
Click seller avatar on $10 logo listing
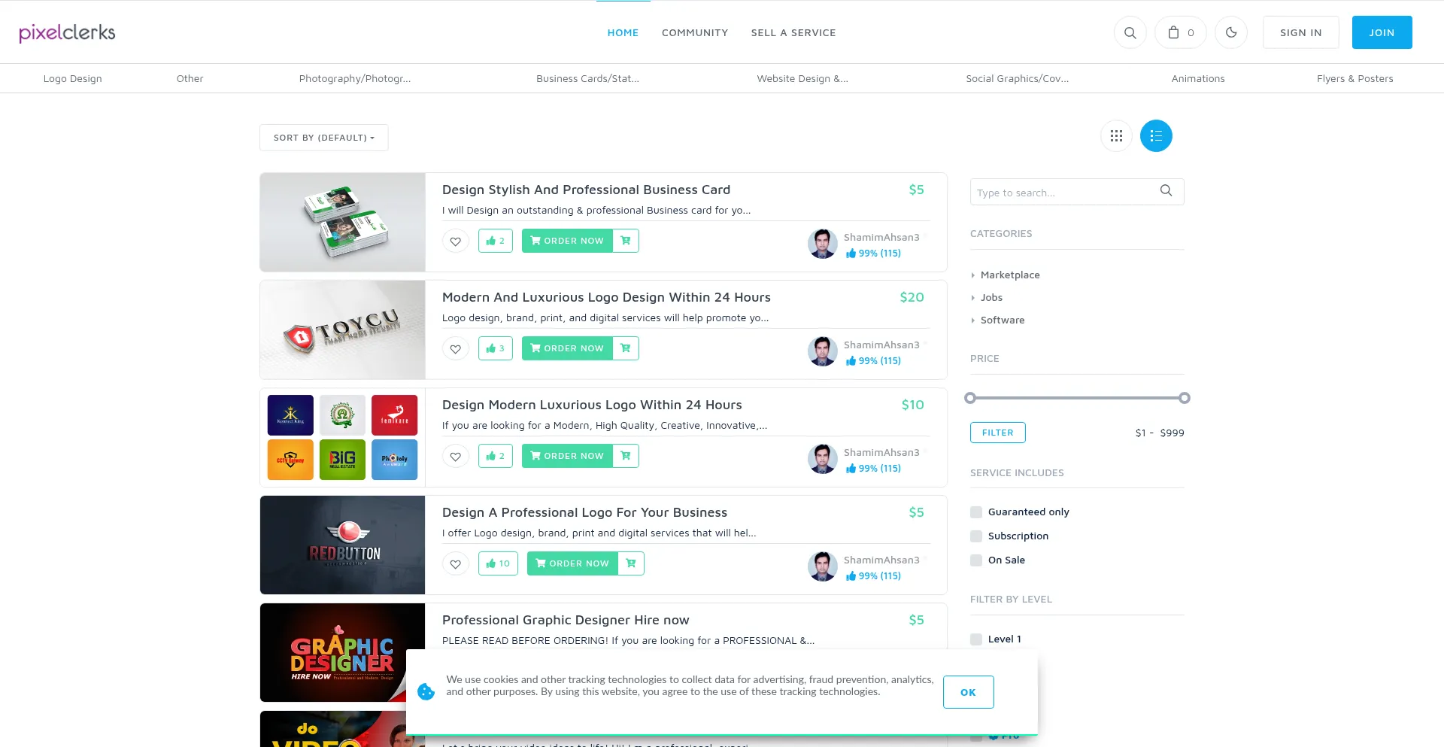(823, 459)
